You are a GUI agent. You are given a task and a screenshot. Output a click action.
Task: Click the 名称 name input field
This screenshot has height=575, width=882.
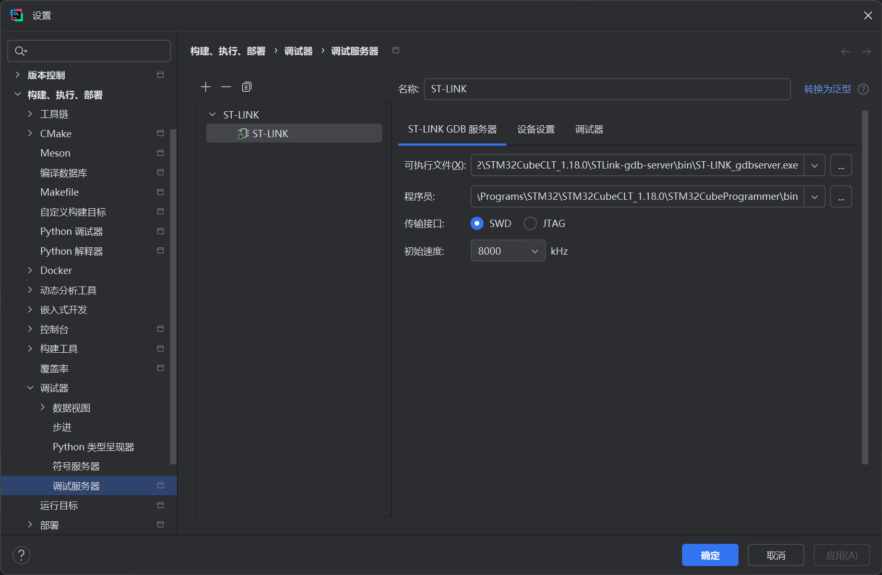[x=607, y=89]
